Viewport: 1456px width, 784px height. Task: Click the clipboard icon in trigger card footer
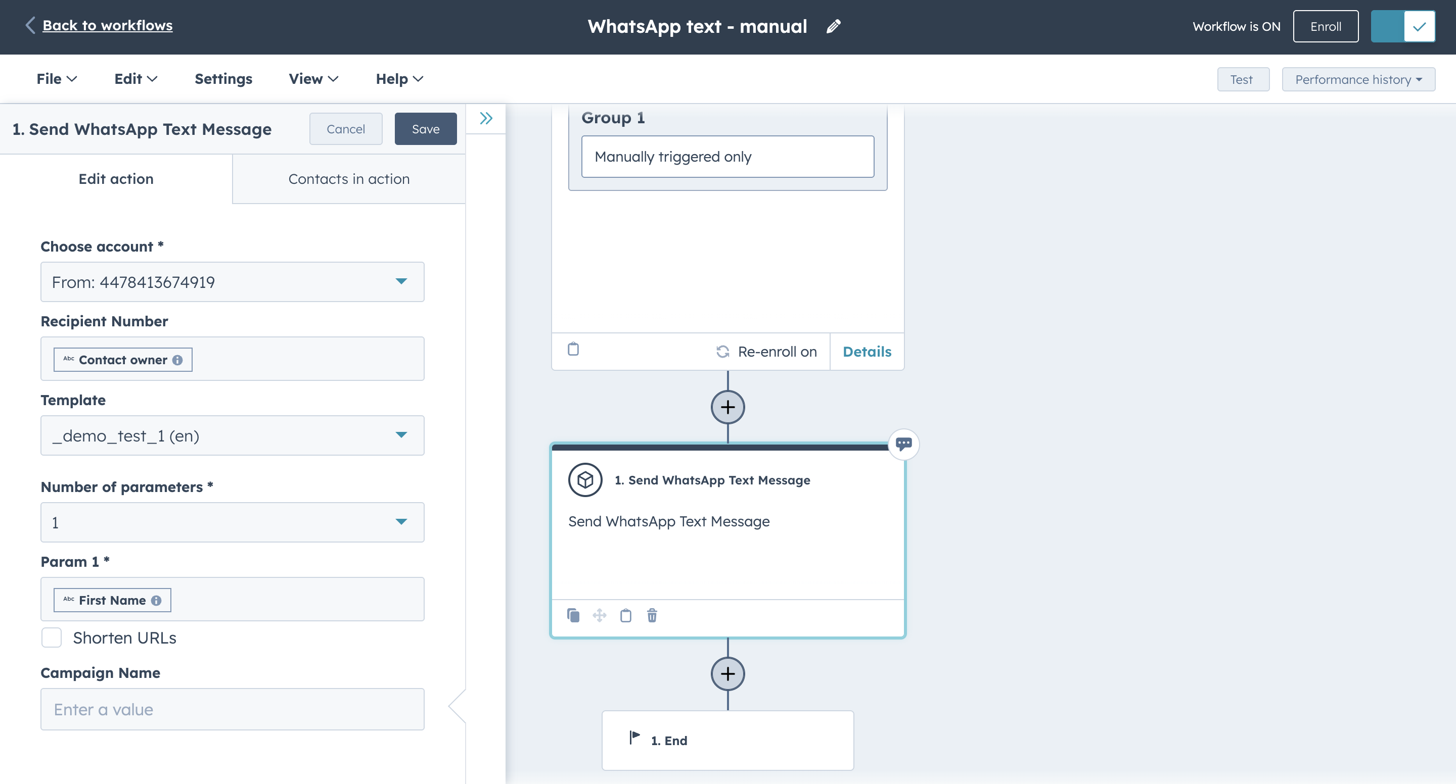(x=573, y=349)
